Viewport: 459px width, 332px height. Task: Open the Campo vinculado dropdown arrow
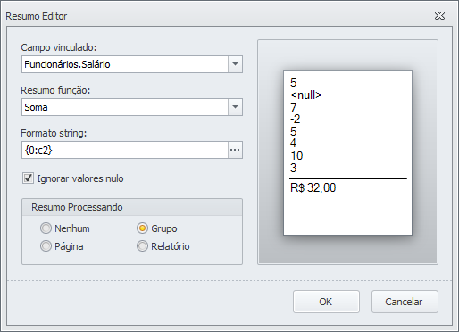pos(235,64)
